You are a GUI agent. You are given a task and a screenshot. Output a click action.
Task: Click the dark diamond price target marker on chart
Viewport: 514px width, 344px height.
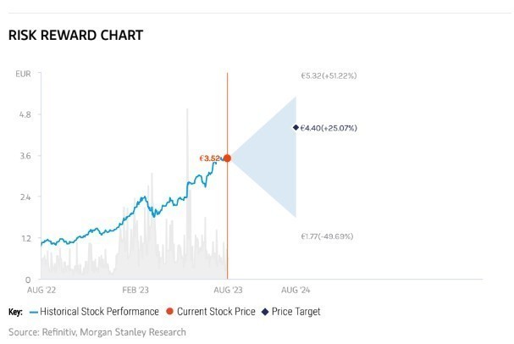click(296, 127)
